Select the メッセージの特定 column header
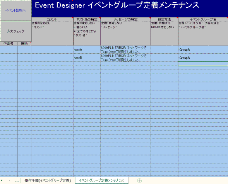The height and width of the screenshot is (184, 228). point(126,19)
